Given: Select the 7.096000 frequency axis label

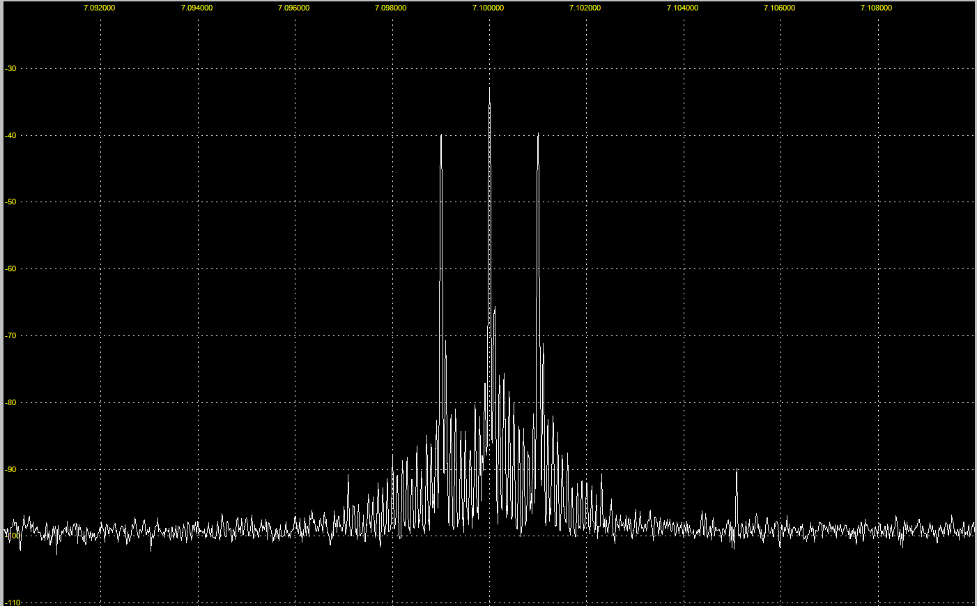Looking at the screenshot, I should tap(293, 8).
